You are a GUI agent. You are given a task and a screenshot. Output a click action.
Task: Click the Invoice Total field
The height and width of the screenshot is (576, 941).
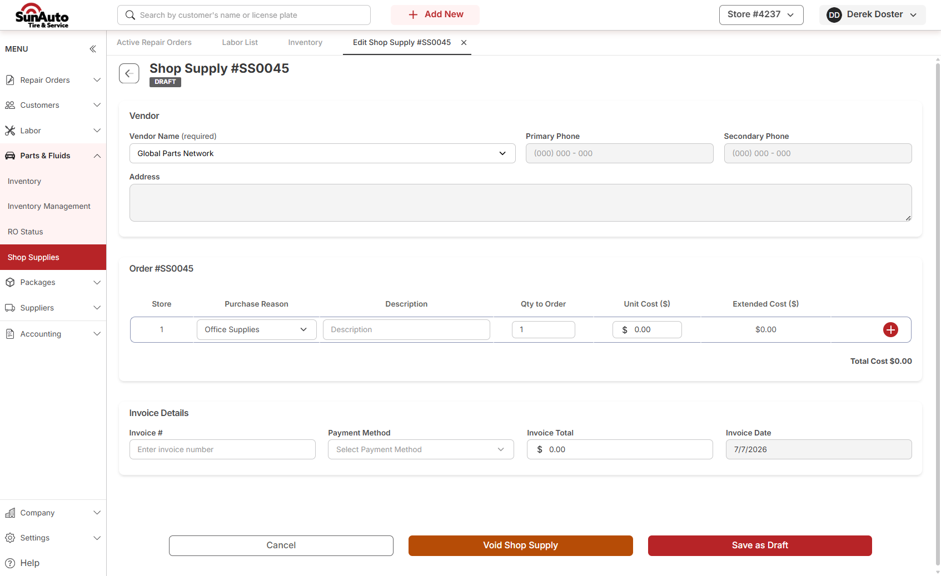[x=620, y=449]
